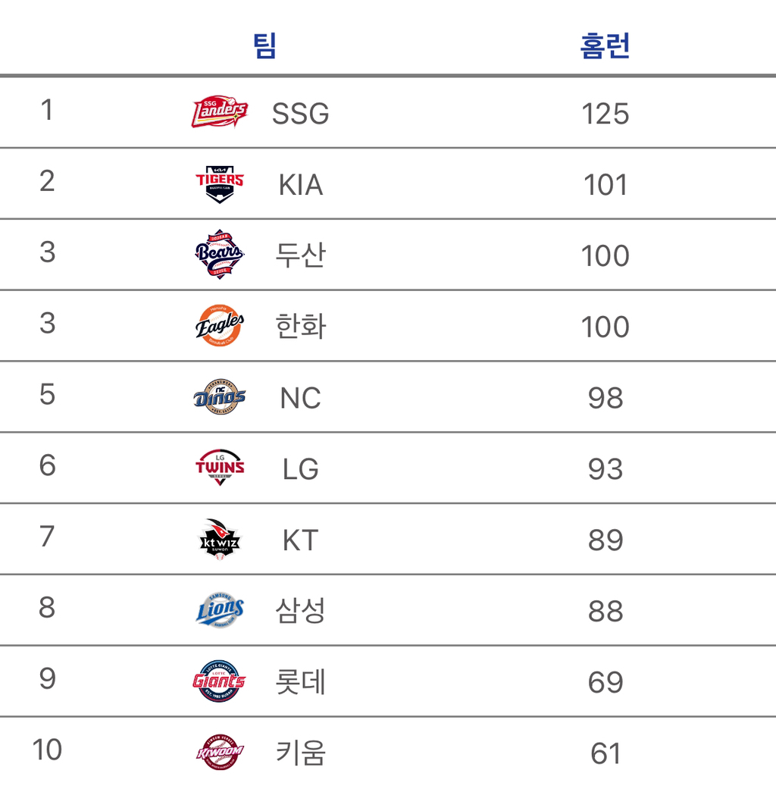Select the 한화 team name
776x786 pixels.
[300, 327]
